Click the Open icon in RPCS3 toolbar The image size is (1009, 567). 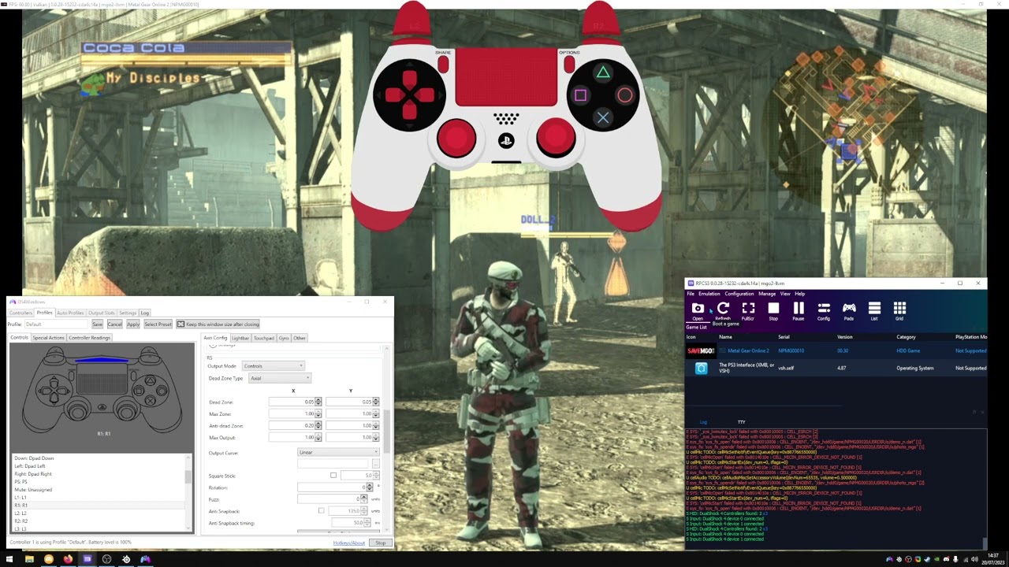pyautogui.click(x=698, y=309)
